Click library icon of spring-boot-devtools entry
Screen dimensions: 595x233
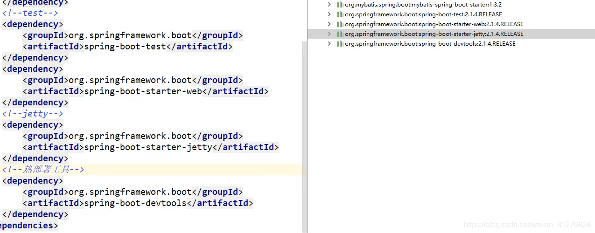[x=340, y=44]
